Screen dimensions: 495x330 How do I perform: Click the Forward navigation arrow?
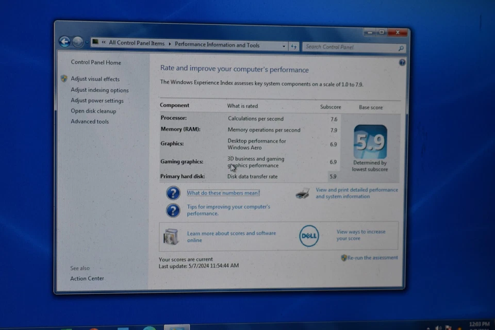(x=77, y=42)
